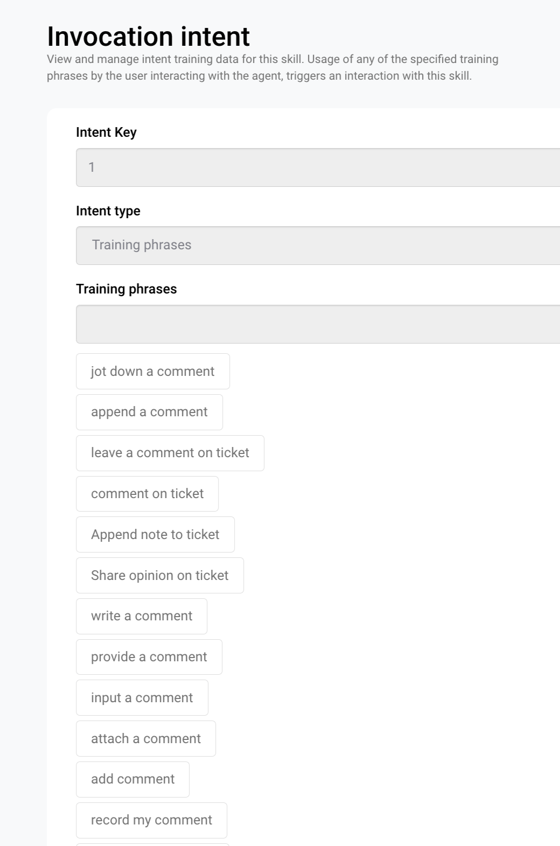Select "Share opinion on ticket" phrase chip
This screenshot has height=846, width=560.
pyautogui.click(x=160, y=576)
